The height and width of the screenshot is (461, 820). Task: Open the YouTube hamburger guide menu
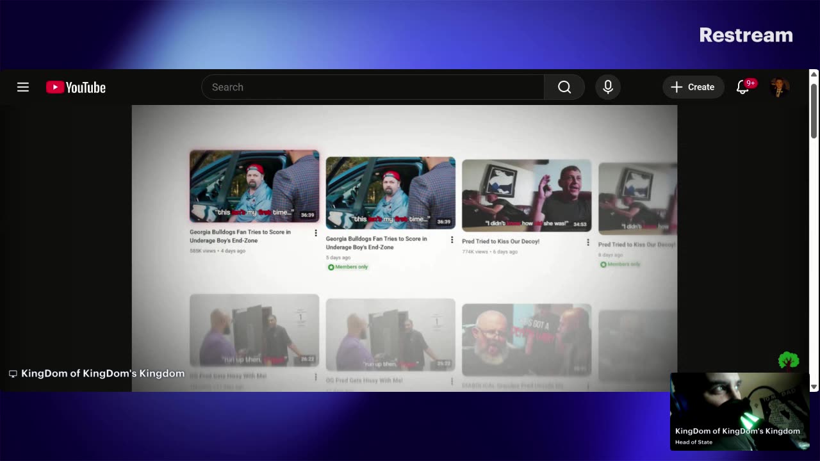click(x=23, y=87)
